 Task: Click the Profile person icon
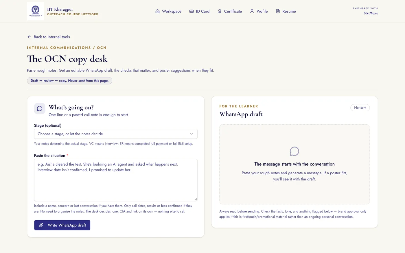pos(252,11)
